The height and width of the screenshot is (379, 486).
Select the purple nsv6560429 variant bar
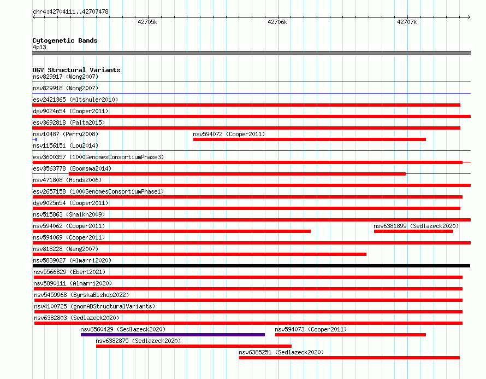coord(173,335)
